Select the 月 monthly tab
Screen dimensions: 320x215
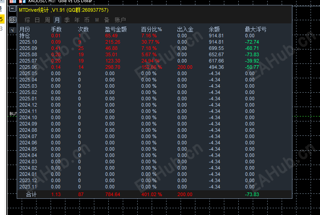click(57, 20)
